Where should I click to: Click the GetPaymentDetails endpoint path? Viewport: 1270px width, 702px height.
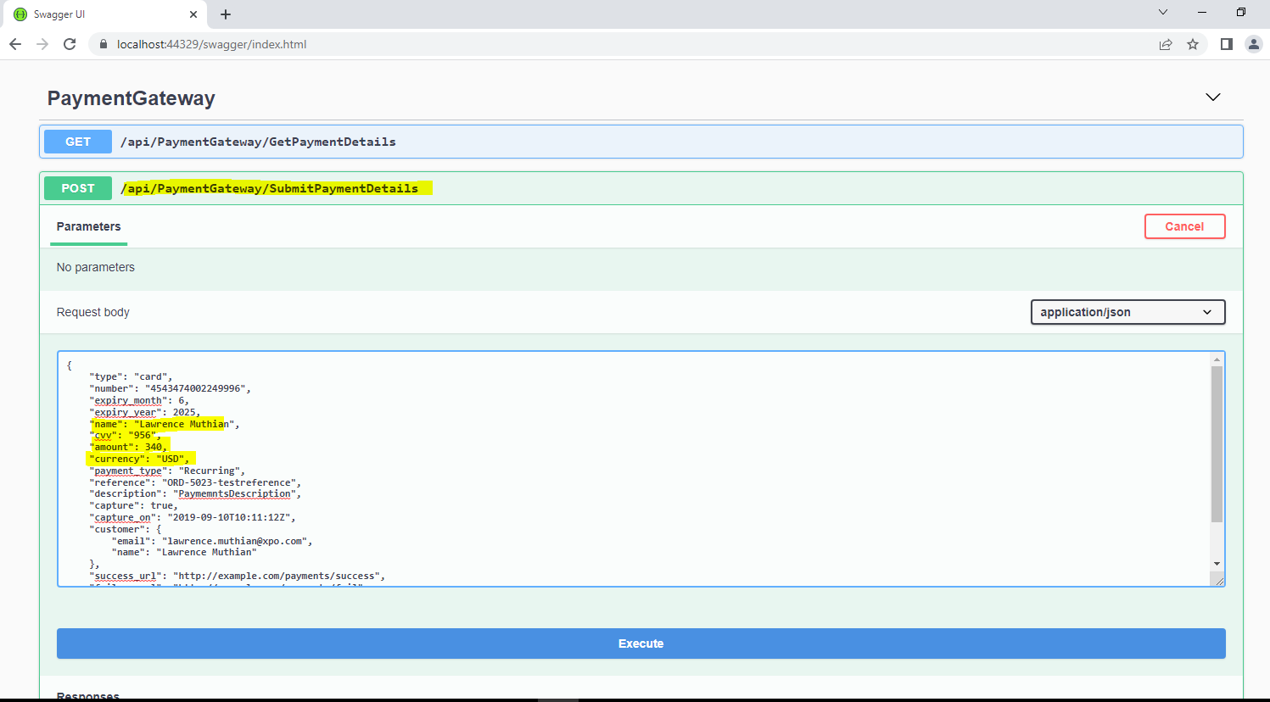point(258,142)
